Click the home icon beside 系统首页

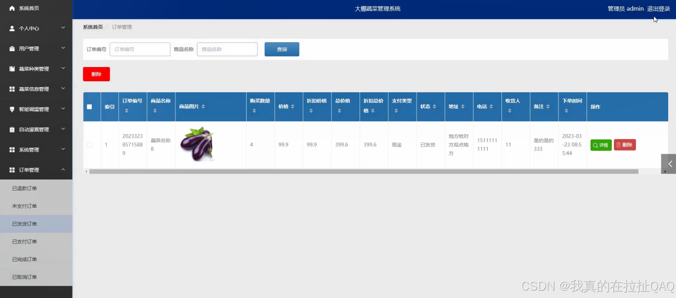(x=12, y=8)
